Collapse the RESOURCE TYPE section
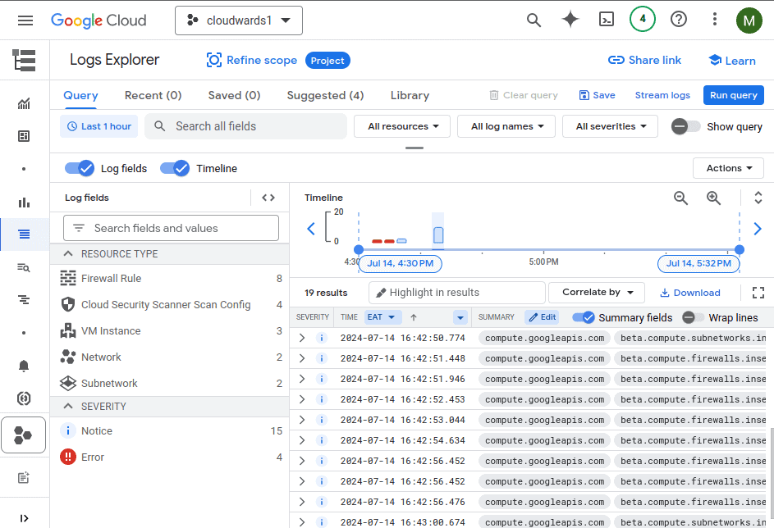 pos(68,253)
